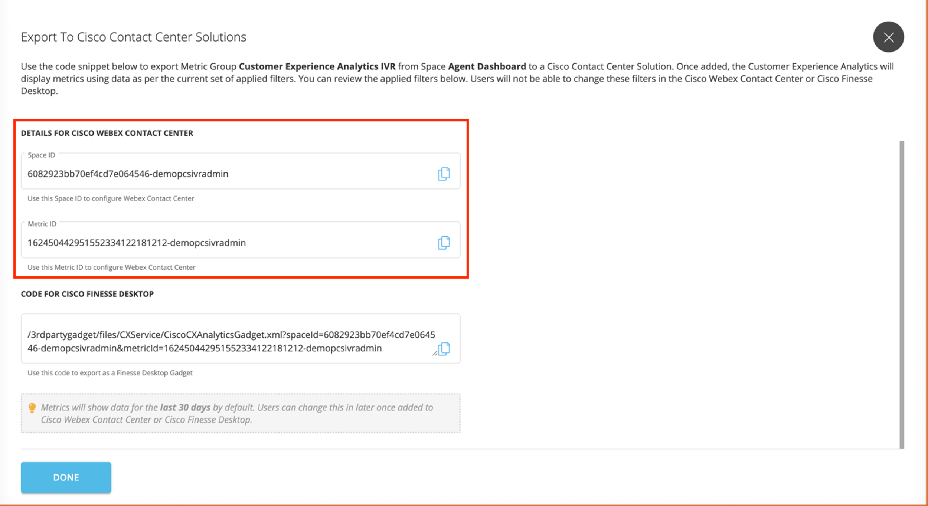Click the lightbulb tip icon

pyautogui.click(x=32, y=408)
